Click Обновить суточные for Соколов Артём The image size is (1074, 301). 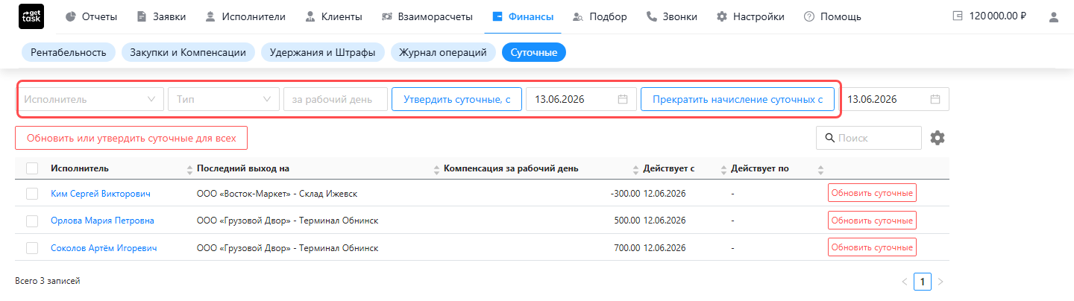[x=872, y=247]
